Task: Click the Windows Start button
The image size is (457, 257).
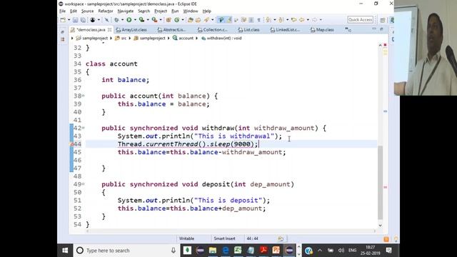Action: click(65, 251)
